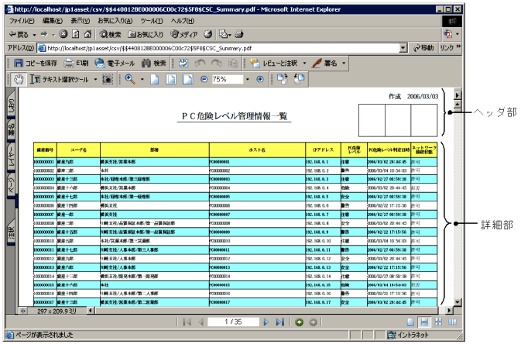The image size is (521, 344).
Task: Open the ファイル(F) menu
Action: coord(22,20)
